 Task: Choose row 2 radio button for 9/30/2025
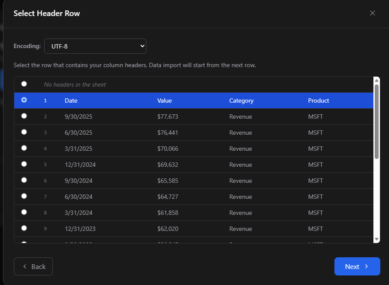pyautogui.click(x=24, y=116)
